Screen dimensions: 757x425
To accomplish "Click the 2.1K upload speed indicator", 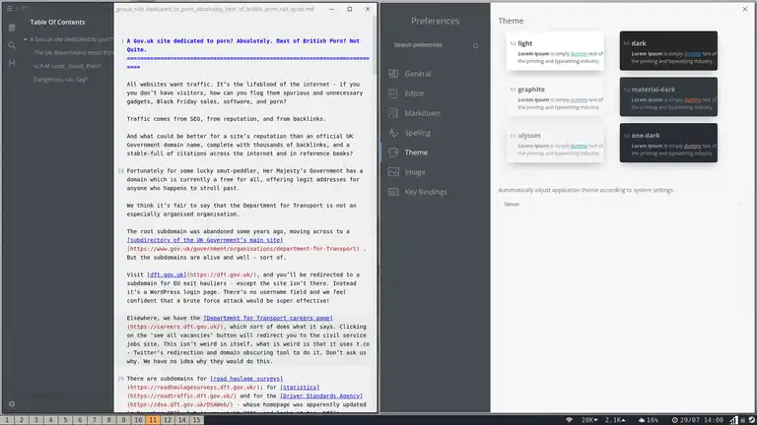I will 615,420.
